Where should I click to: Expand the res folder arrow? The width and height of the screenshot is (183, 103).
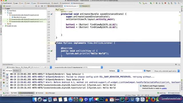click(5, 24)
